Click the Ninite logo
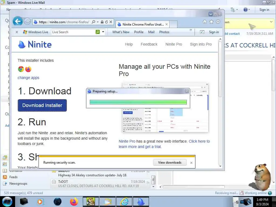Viewport: 276px width, 207px height. (35, 44)
